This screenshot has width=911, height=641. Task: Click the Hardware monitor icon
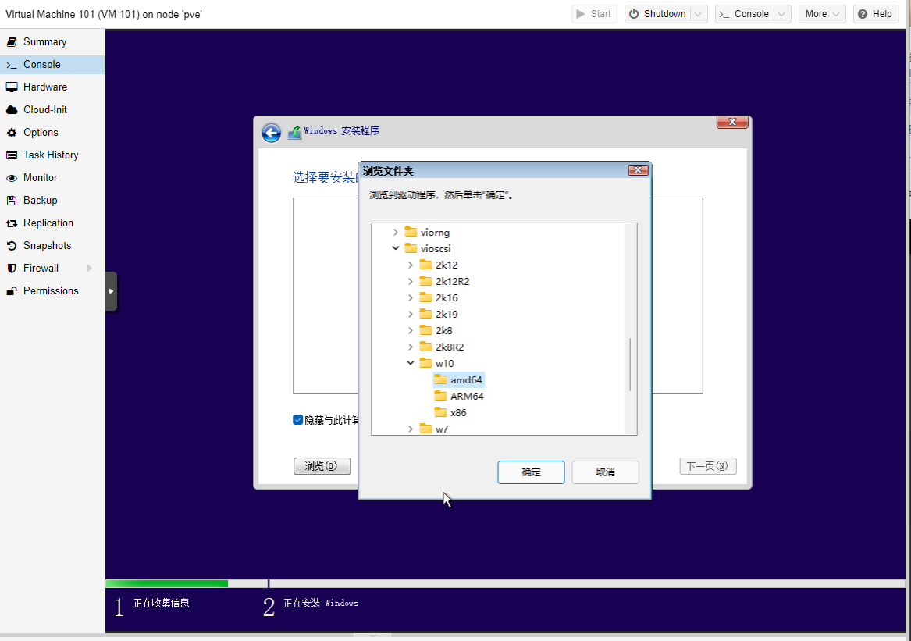(12, 87)
